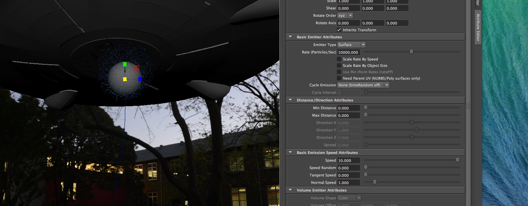Click the green Y-axis manipulator handle
Viewport: 528px width, 206px height.
coord(125,64)
